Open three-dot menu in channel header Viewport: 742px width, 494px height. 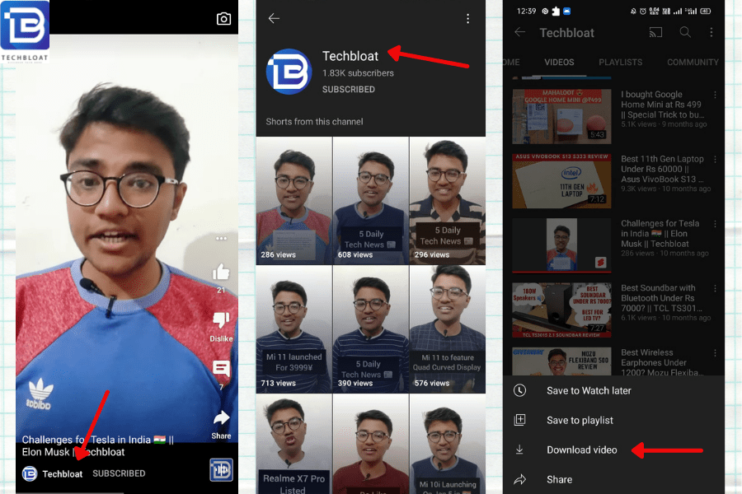point(711,32)
